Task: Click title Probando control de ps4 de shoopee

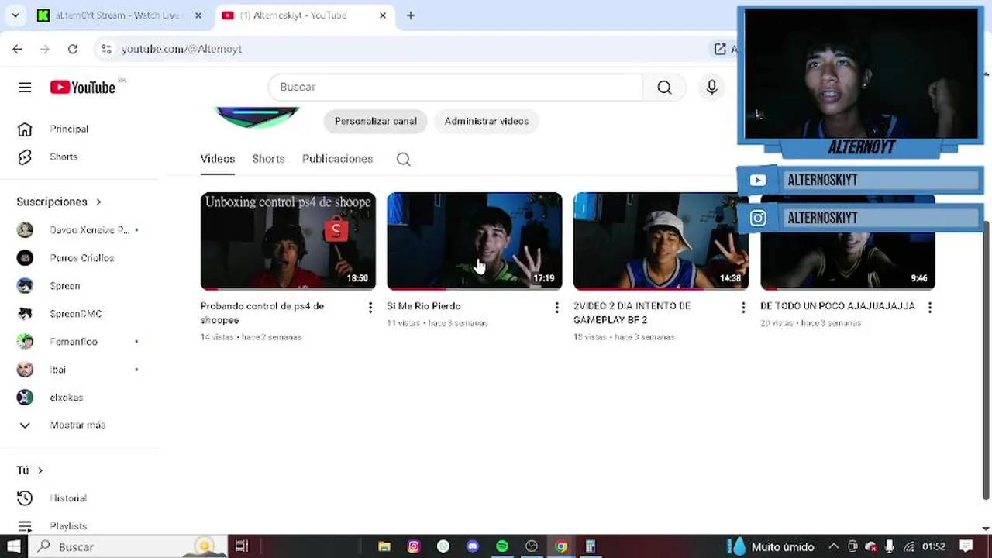Action: pos(262,313)
